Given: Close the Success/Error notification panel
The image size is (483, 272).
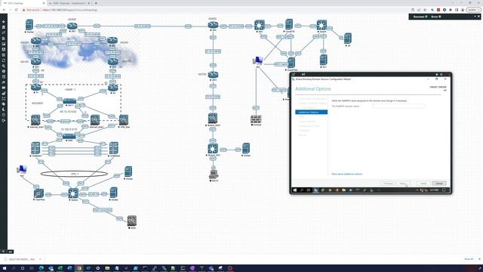Looking at the screenshot, I should [x=478, y=17].
